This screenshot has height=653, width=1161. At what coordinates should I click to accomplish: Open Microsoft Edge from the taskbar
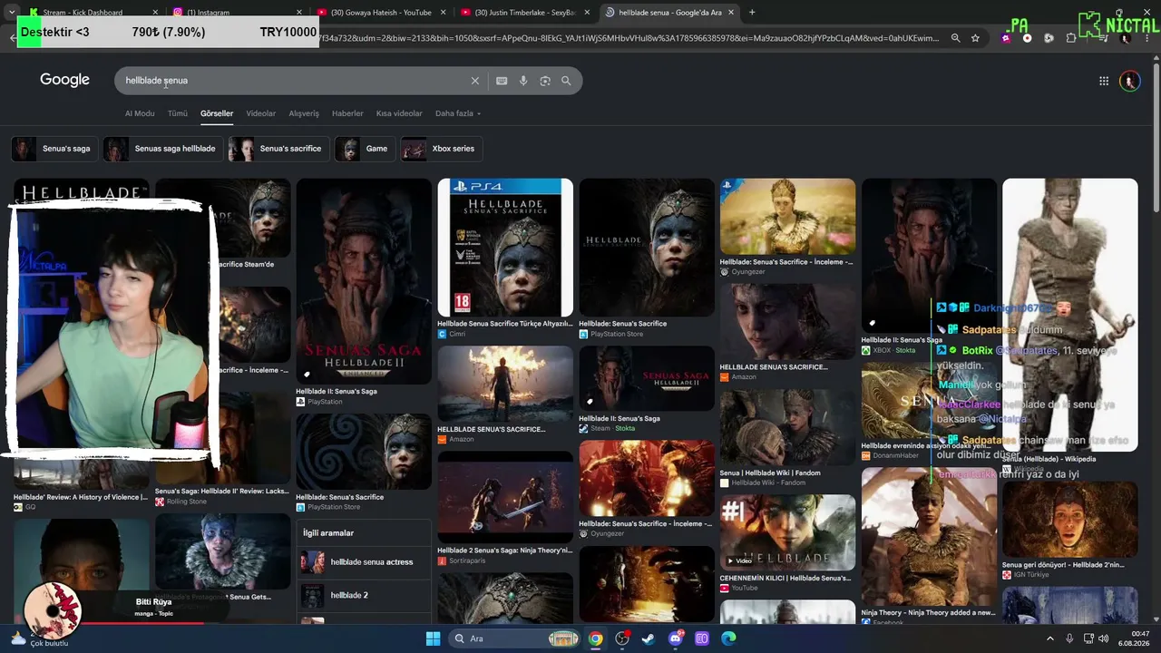728,638
